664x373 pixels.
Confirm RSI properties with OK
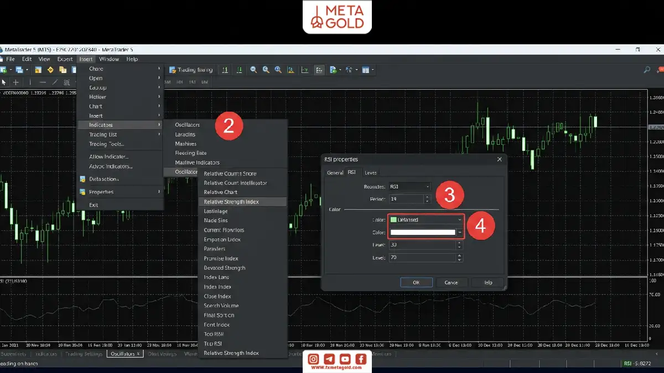416,282
